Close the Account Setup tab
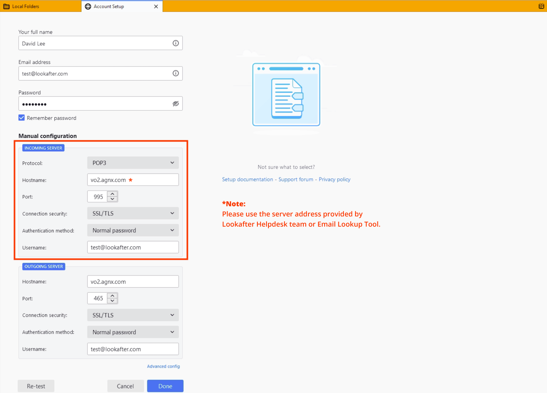The height and width of the screenshot is (393, 547). (x=156, y=7)
